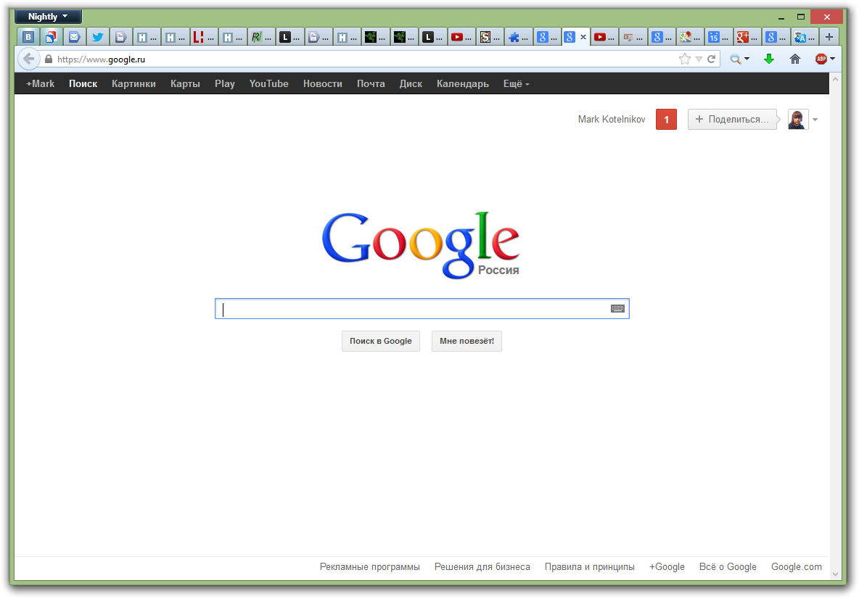859x599 pixels.
Task: Click the Mark Kotelnikov name link
Action: (612, 120)
